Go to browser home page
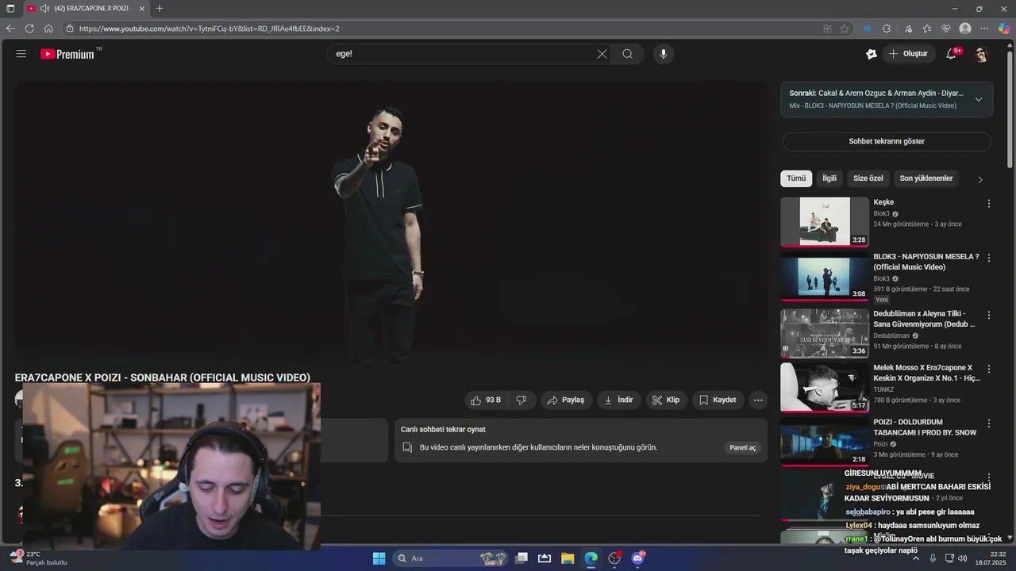The image size is (1016, 571). tap(48, 29)
